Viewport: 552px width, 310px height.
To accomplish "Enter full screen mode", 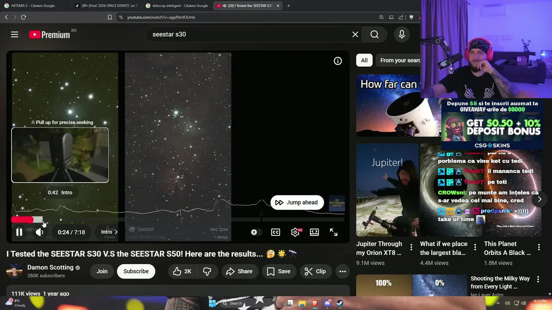I will (x=334, y=232).
